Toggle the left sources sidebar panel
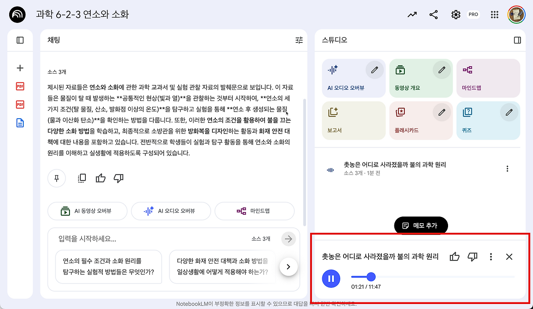The image size is (533, 309). click(x=20, y=40)
